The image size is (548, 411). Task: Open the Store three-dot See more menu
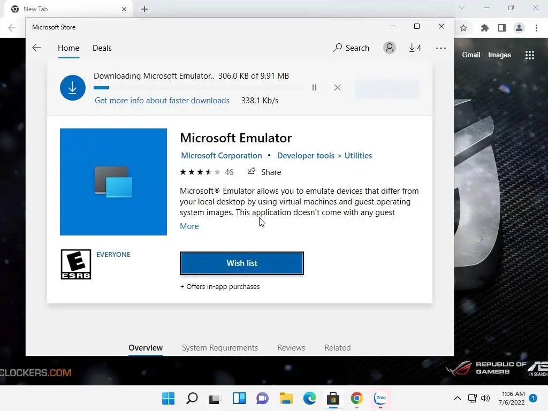click(x=441, y=48)
